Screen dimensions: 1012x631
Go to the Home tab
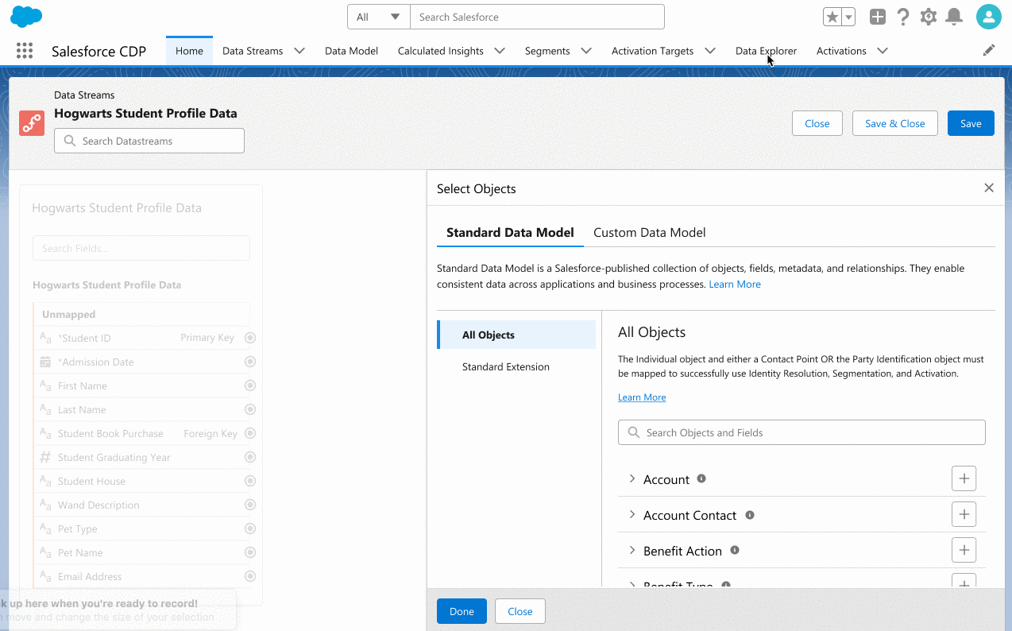point(189,51)
